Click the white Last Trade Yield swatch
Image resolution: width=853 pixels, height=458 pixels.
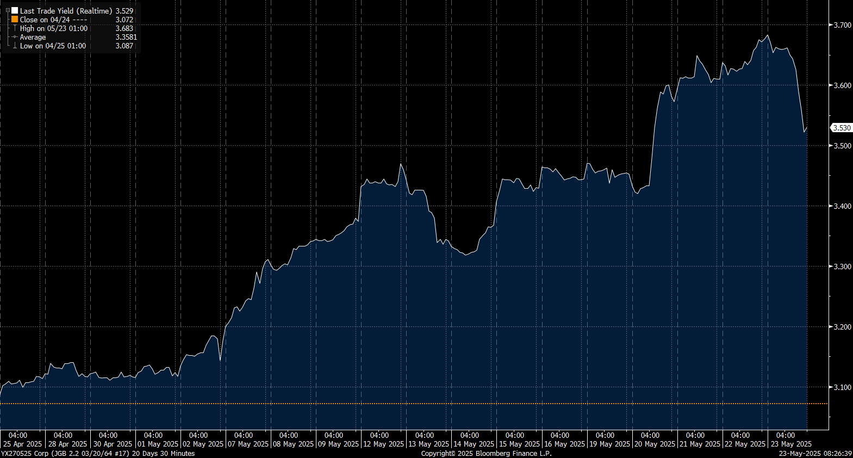click(15, 11)
